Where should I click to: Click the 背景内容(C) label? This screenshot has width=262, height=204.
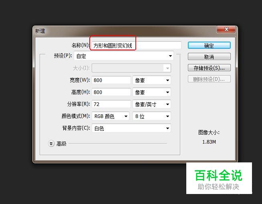pyautogui.click(x=76, y=128)
